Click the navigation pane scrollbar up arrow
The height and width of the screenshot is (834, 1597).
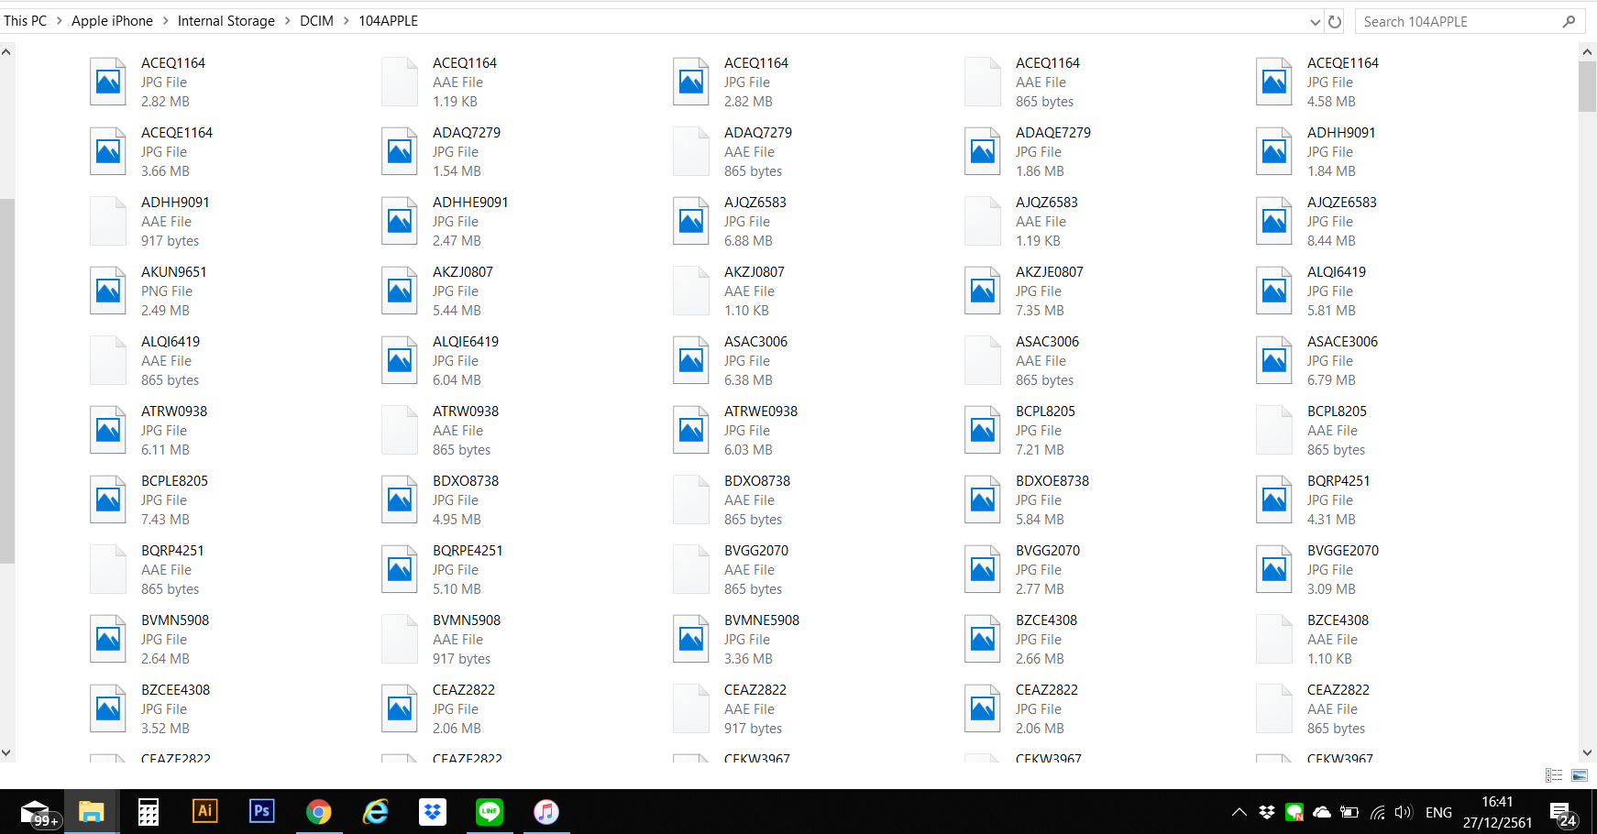[x=6, y=52]
